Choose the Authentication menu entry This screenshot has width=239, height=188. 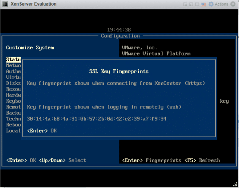click(x=13, y=71)
